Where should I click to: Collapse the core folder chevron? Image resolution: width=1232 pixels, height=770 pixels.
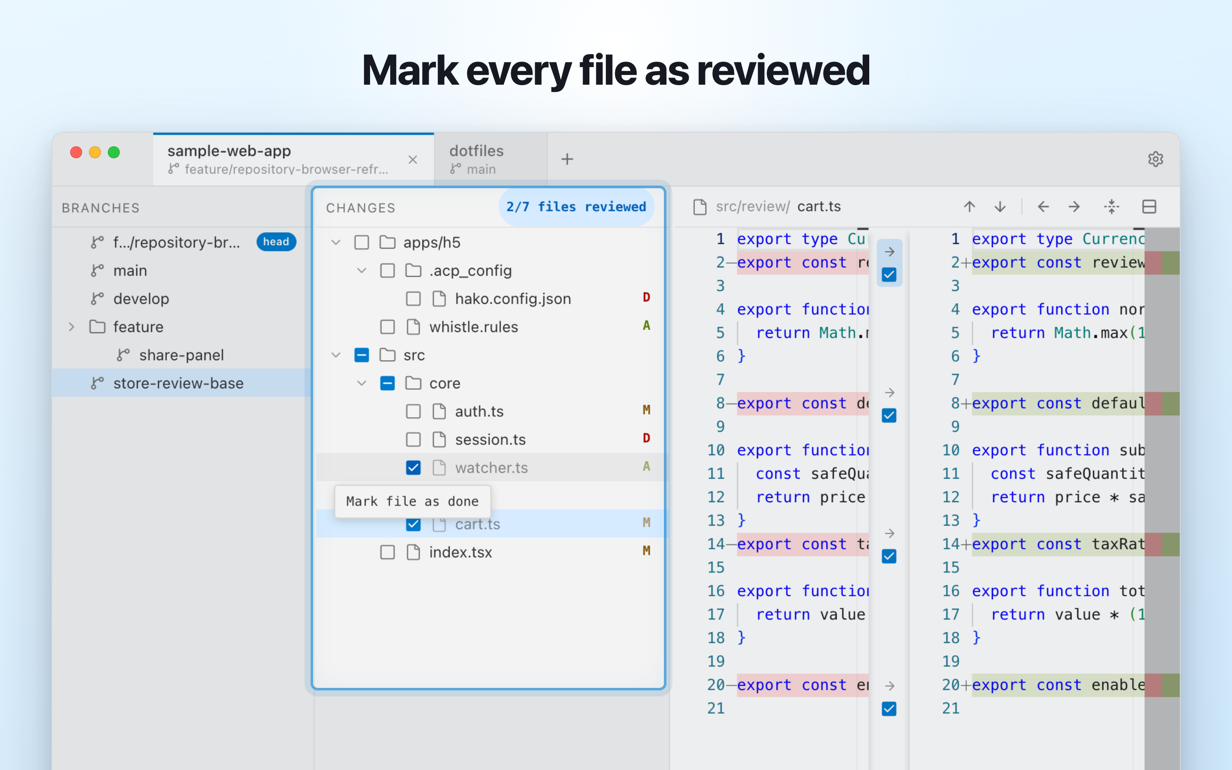click(361, 383)
